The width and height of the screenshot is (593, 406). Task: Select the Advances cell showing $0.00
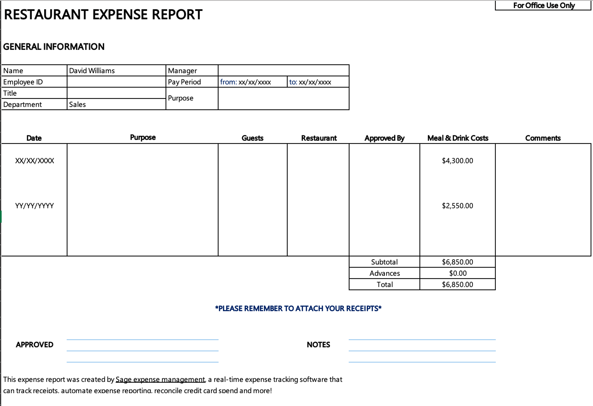457,273
